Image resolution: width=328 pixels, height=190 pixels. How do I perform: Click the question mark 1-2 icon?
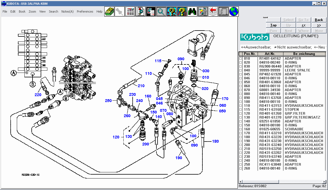tap(171, 11)
